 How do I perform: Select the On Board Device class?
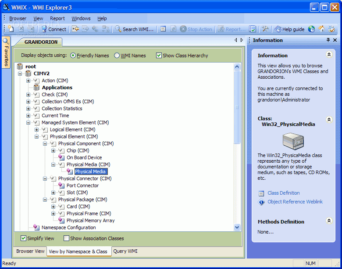pos(84,157)
